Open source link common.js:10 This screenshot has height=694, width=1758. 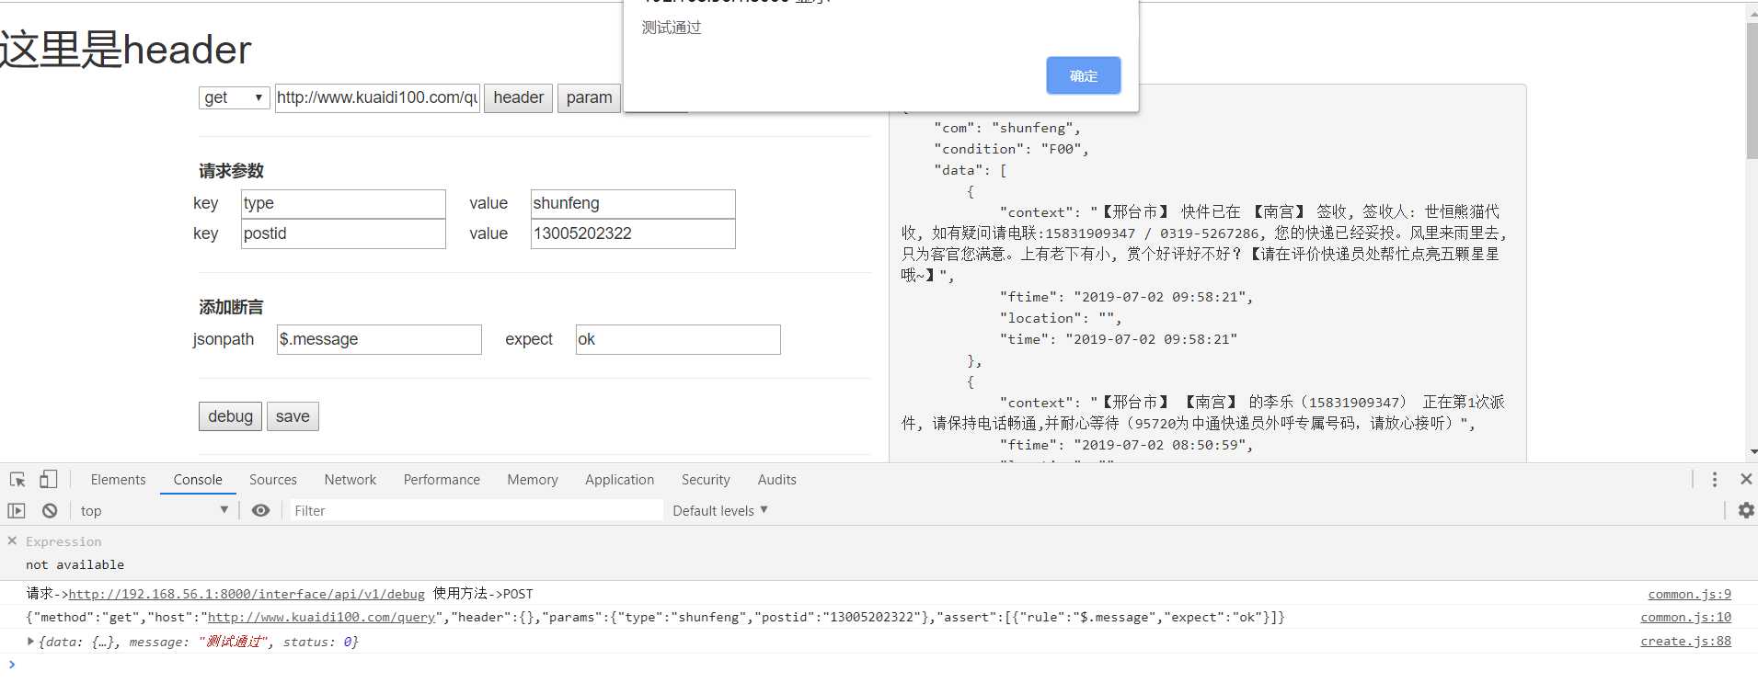(1685, 618)
